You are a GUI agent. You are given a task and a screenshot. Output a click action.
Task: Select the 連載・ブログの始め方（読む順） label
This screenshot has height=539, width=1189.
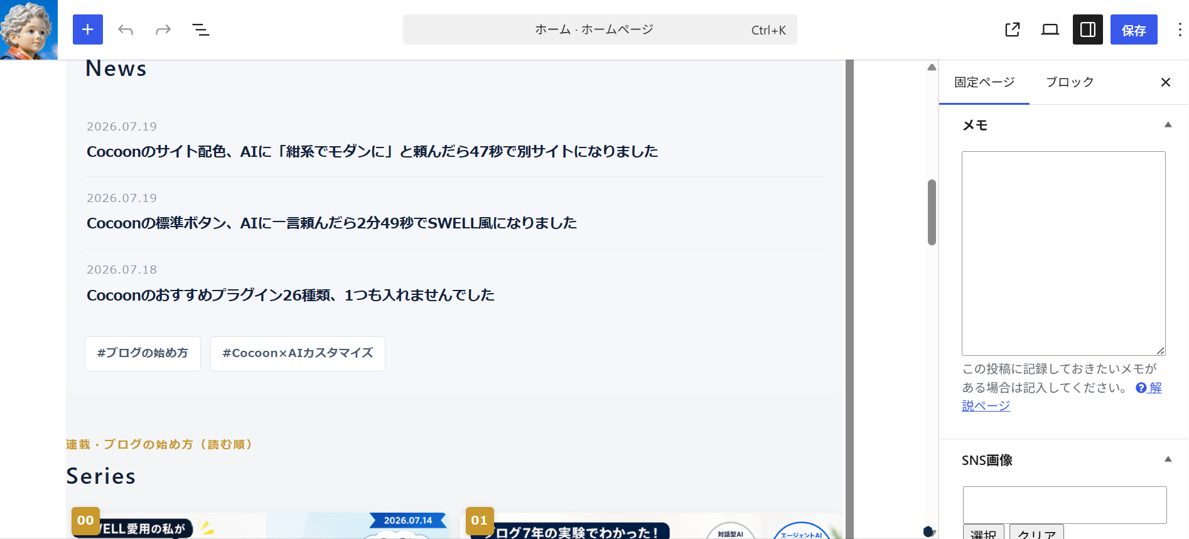click(x=159, y=444)
